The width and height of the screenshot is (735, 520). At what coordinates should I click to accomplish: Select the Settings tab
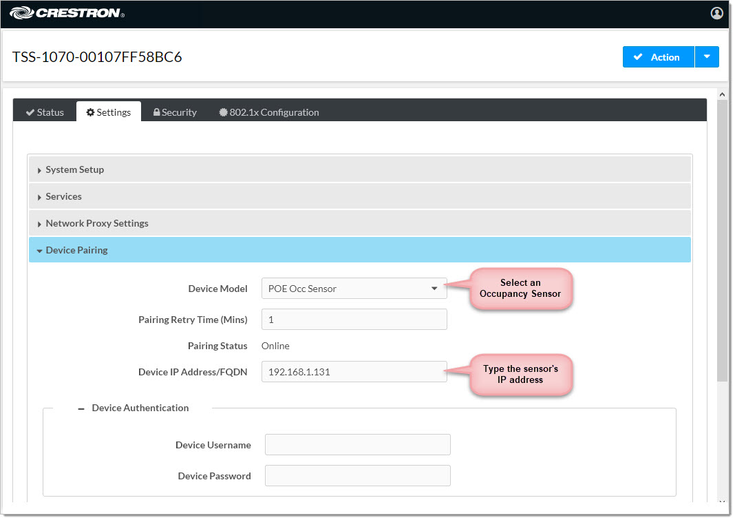(109, 112)
